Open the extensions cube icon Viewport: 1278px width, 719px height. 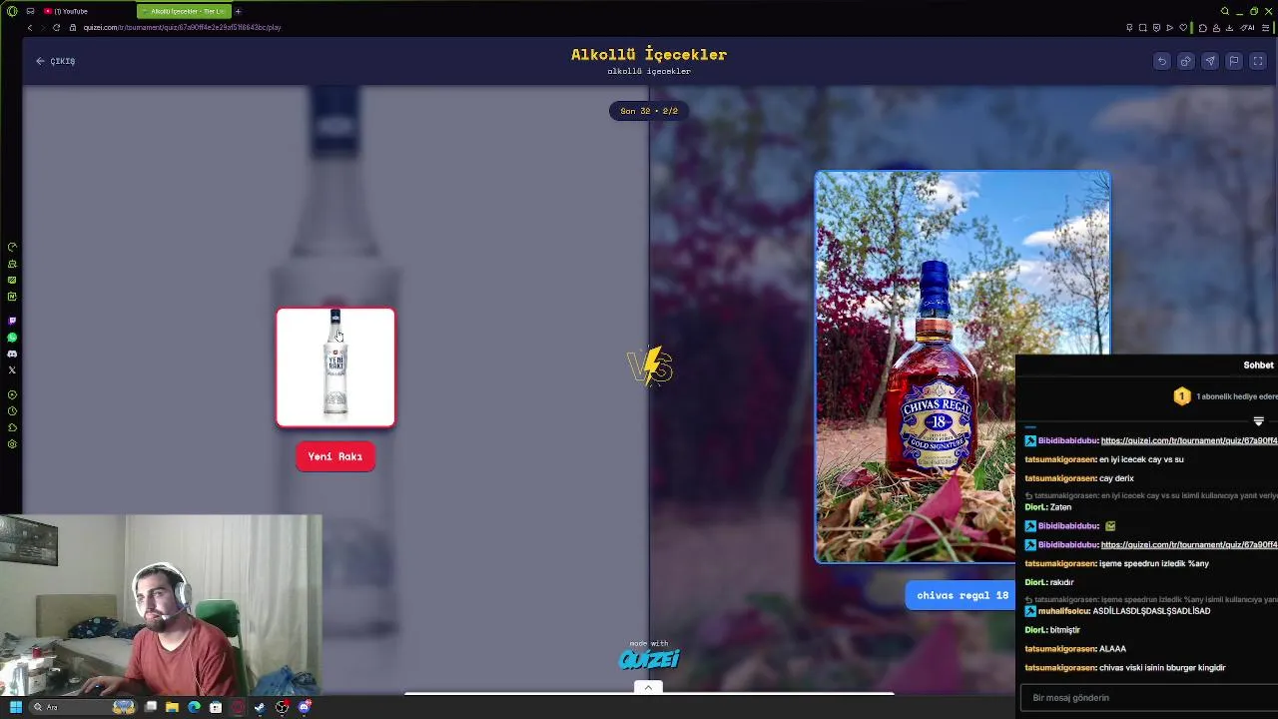click(x=1203, y=28)
